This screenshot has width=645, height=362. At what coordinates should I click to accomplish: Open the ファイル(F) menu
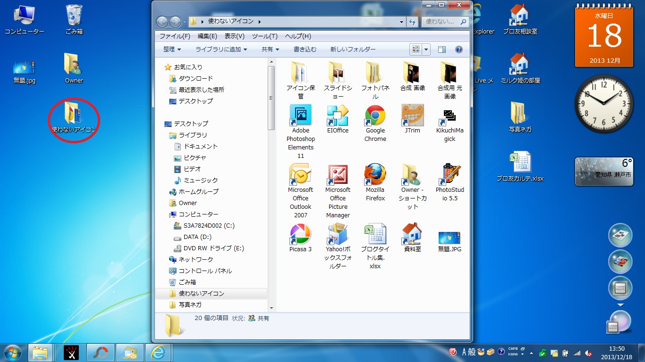point(175,36)
